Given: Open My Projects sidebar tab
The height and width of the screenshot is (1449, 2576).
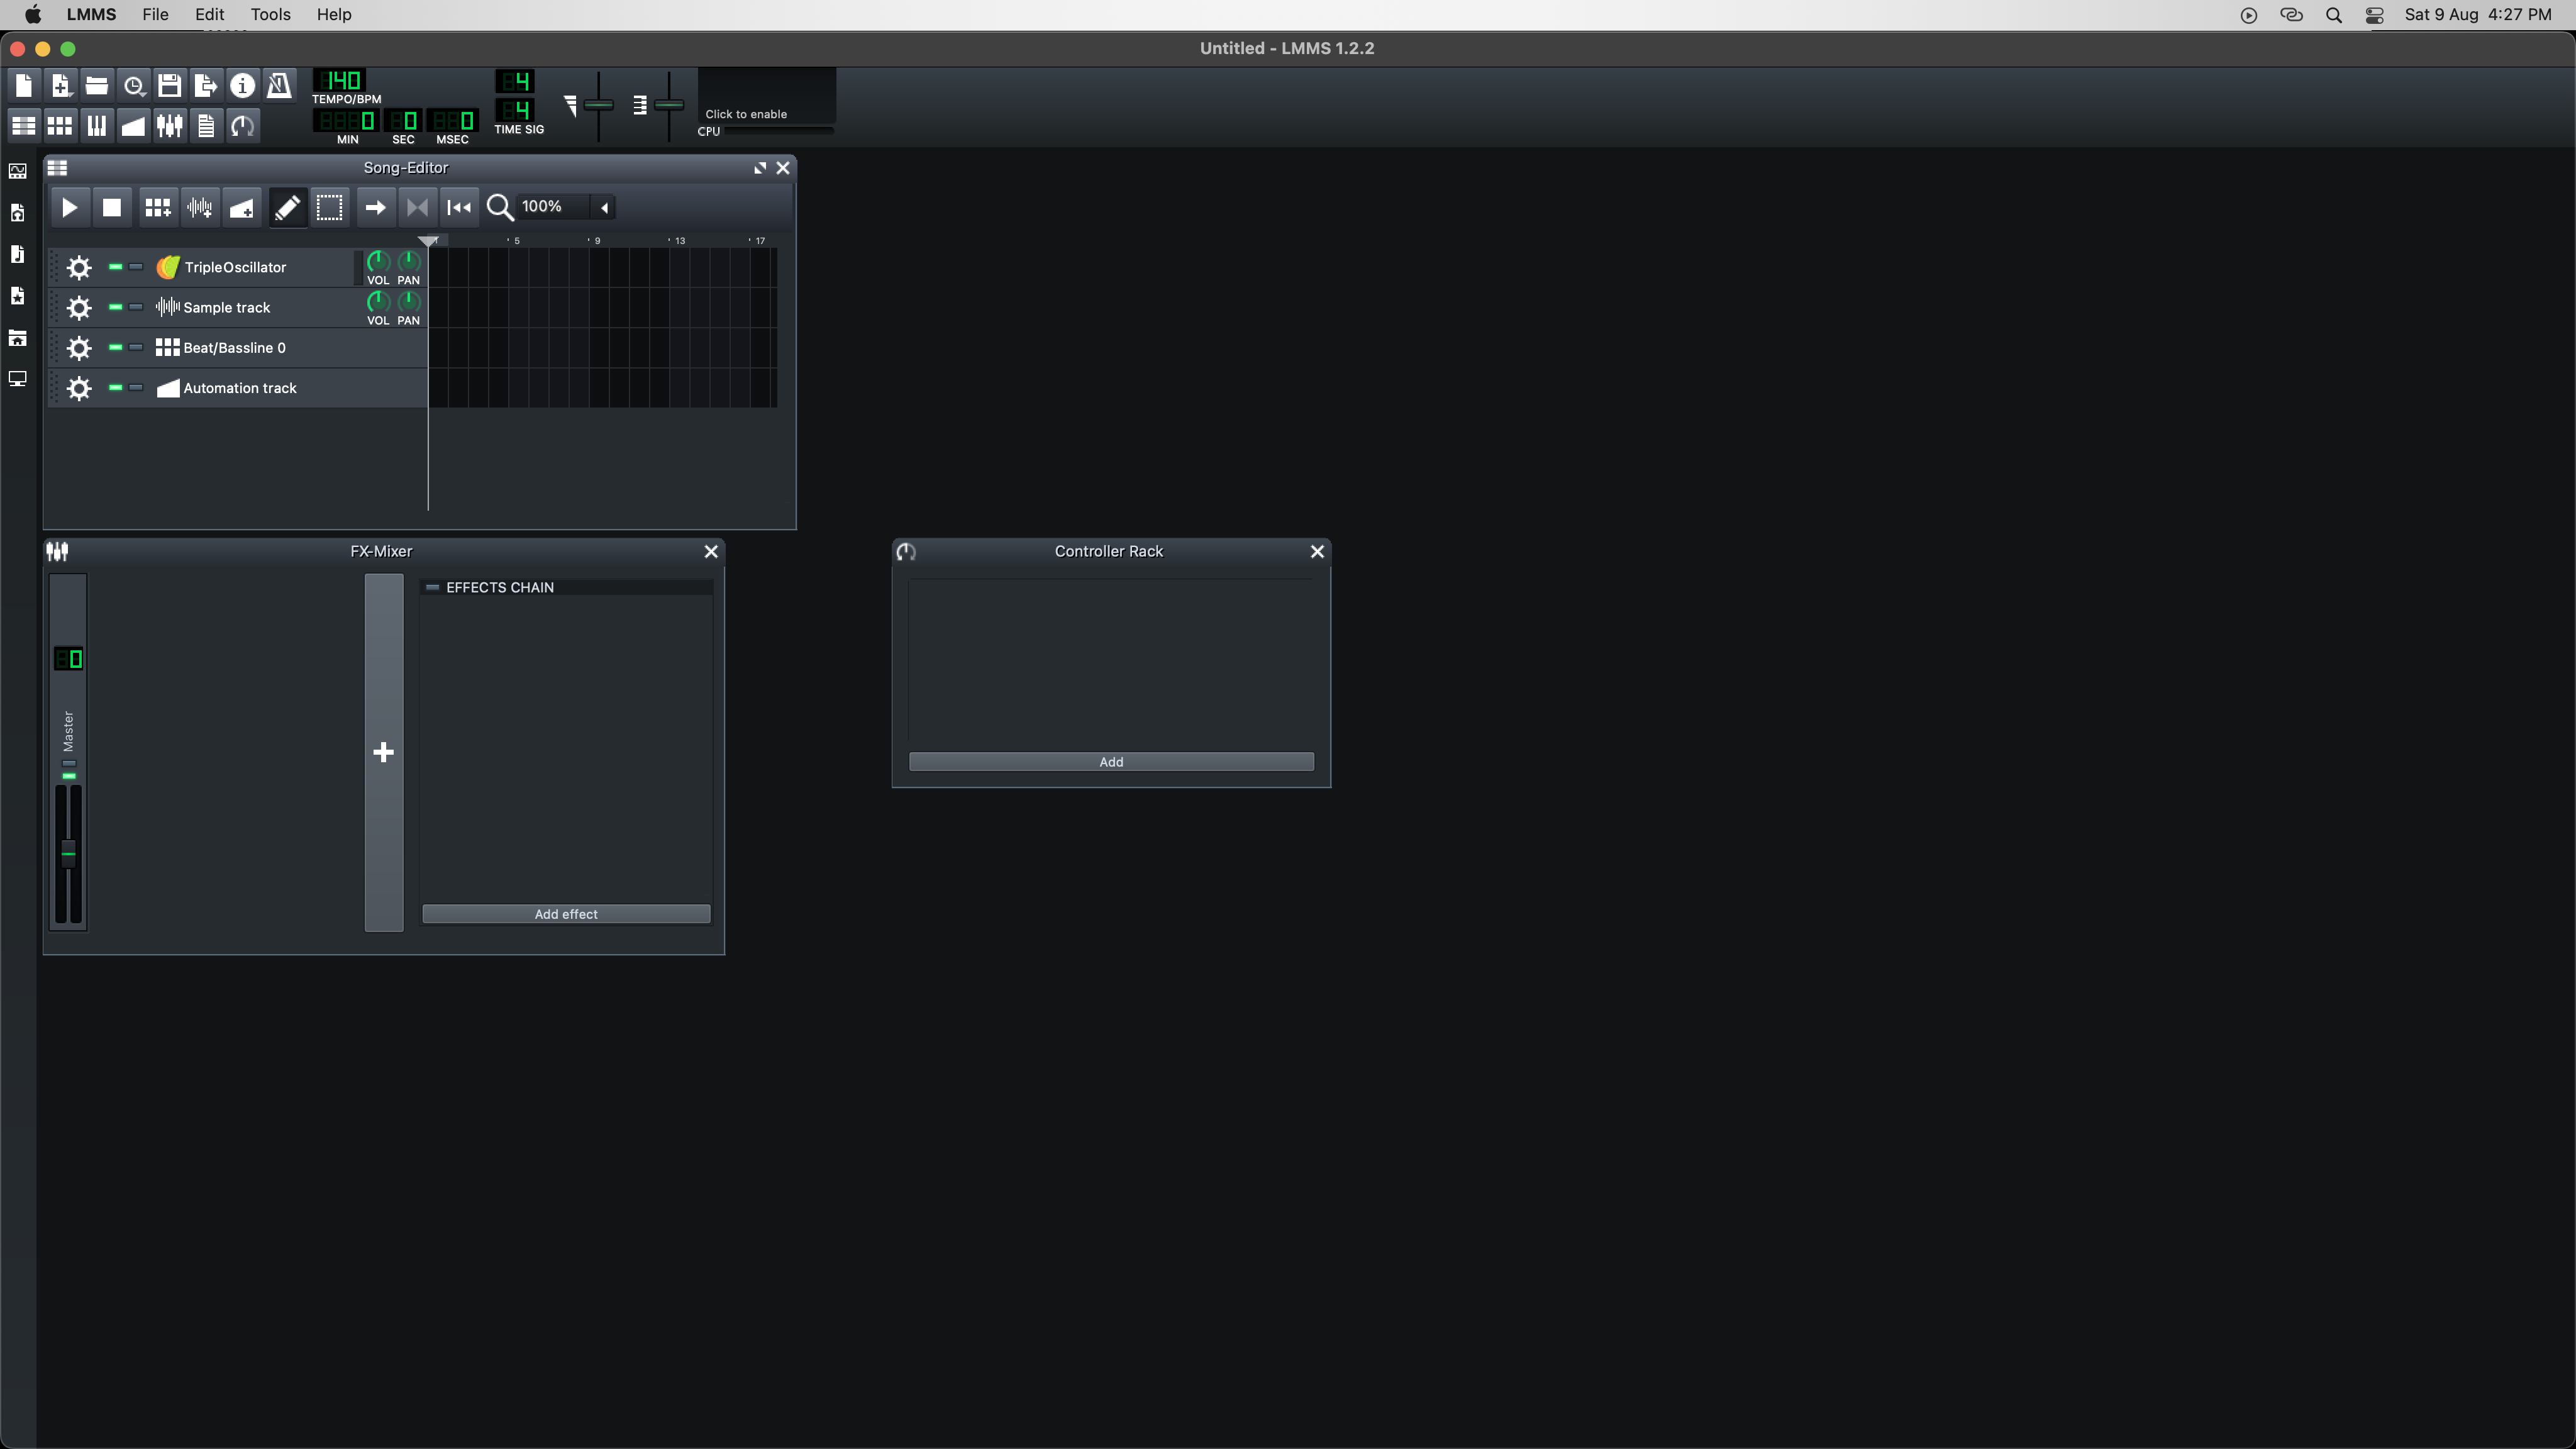Looking at the screenshot, I should click(x=18, y=213).
